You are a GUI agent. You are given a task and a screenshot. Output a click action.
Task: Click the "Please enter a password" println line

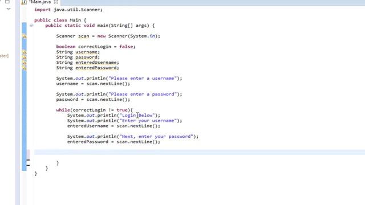coord(119,94)
